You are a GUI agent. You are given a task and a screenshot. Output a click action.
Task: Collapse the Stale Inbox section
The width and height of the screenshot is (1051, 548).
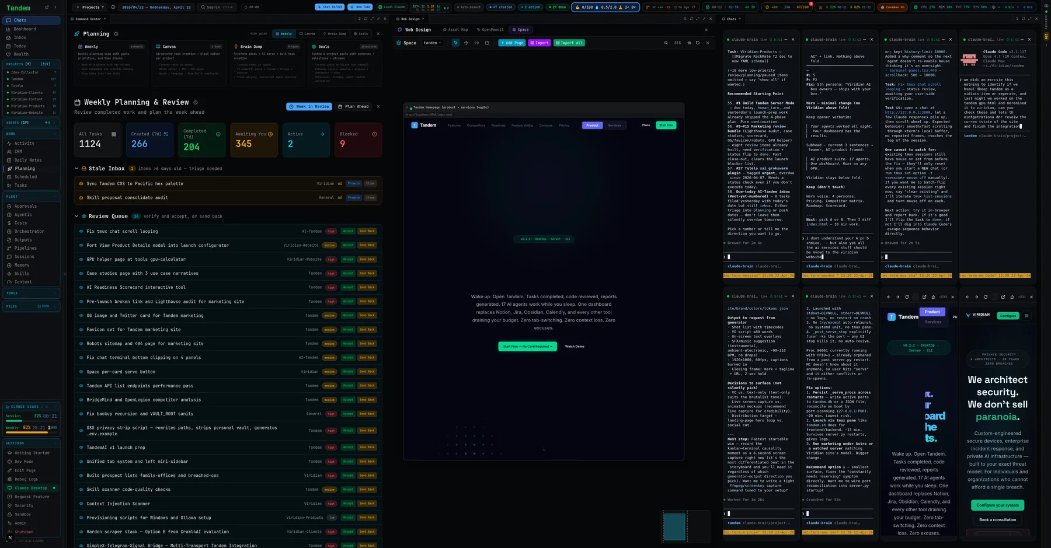click(x=76, y=169)
